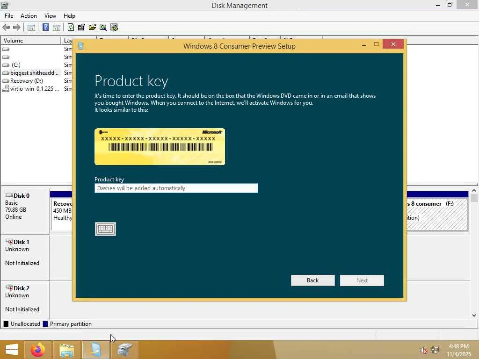Close the Windows 8 Setup window
Image resolution: width=479 pixels, height=359 pixels.
[393, 44]
